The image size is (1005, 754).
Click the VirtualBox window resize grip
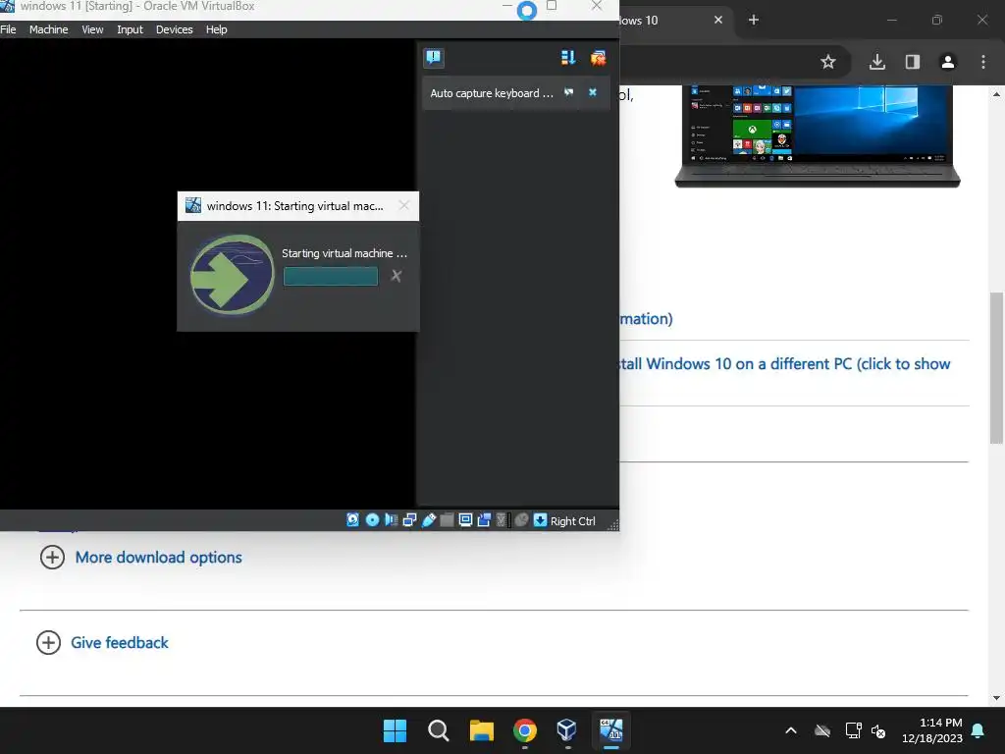[613, 525]
